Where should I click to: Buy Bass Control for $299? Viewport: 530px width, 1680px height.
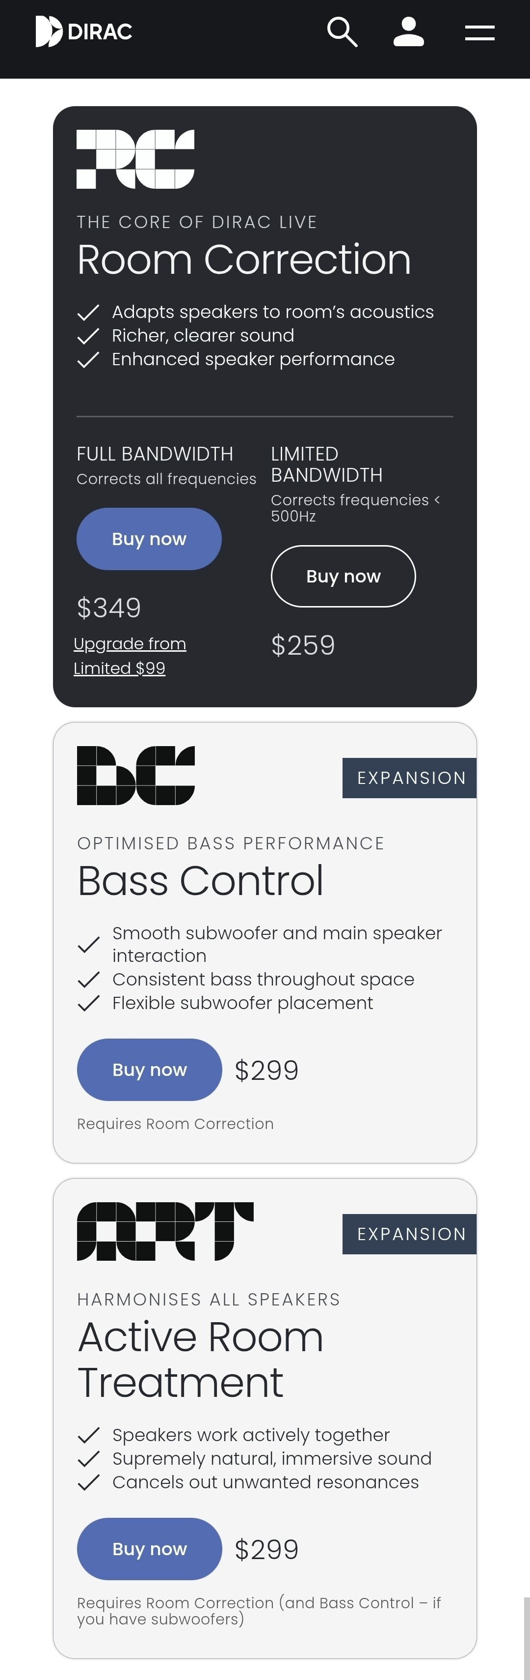(x=150, y=1070)
